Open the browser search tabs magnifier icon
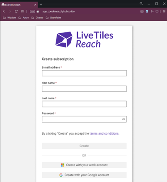Screen dimensions: 167x182 click(x=141, y=3)
